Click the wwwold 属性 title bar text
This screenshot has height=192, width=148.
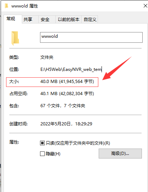(x=25, y=6)
